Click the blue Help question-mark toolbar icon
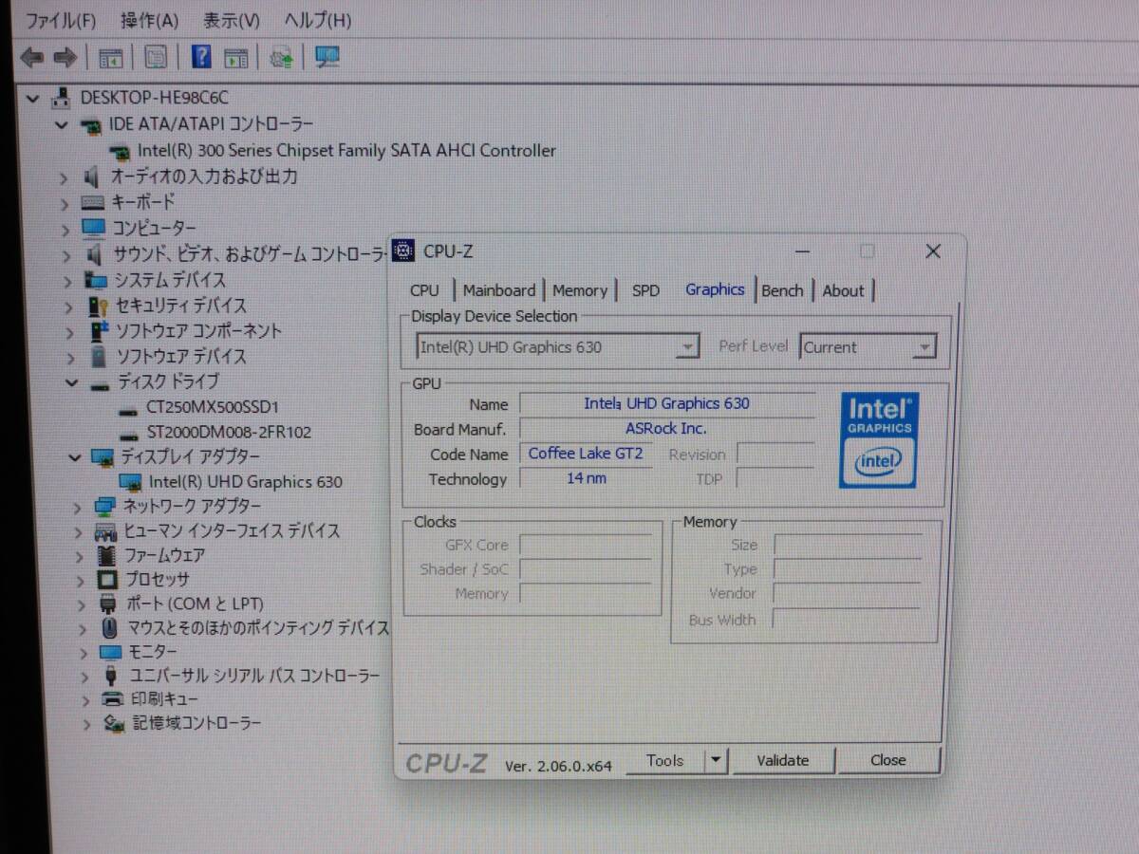Screen dimensions: 1139x854 point(201,57)
